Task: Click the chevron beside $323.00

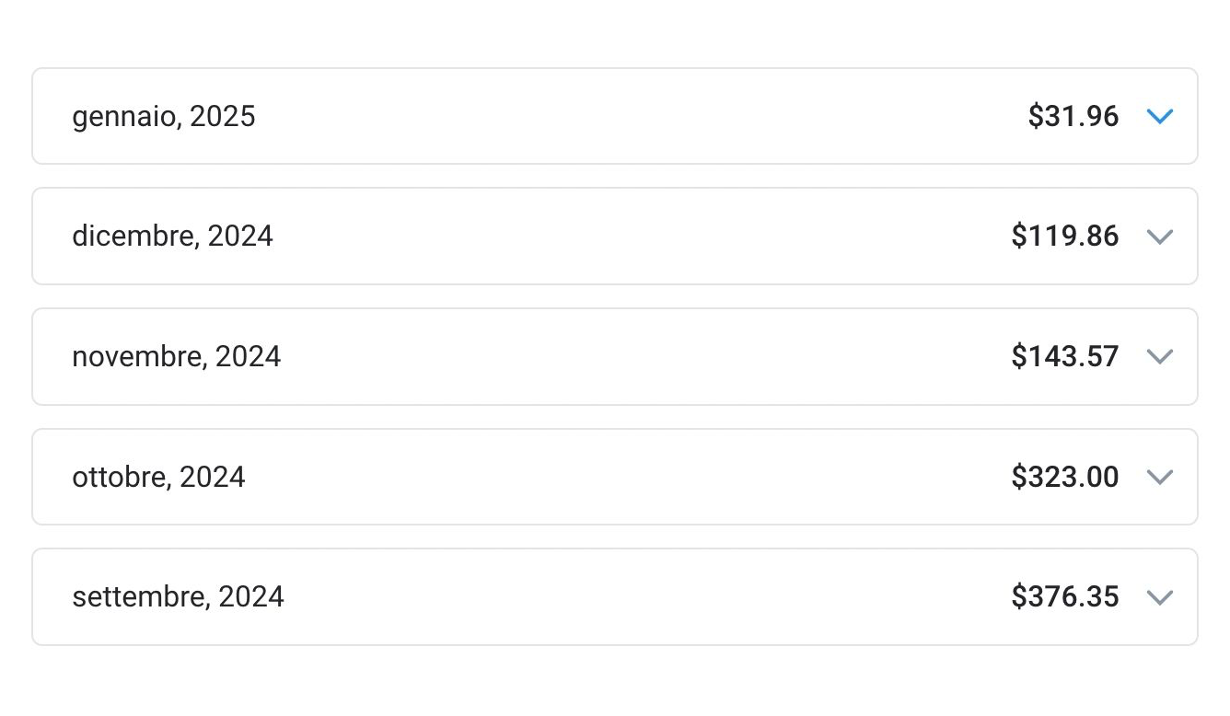Action: (x=1160, y=478)
